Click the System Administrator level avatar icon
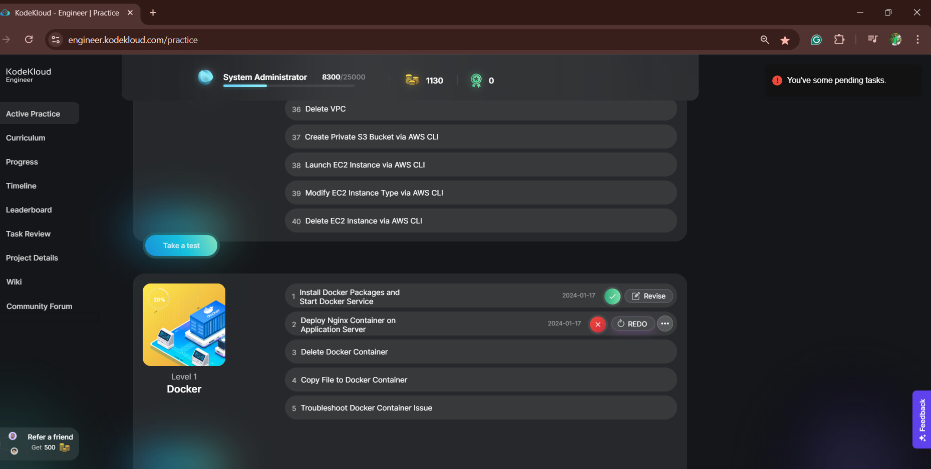931x469 pixels. [x=205, y=77]
